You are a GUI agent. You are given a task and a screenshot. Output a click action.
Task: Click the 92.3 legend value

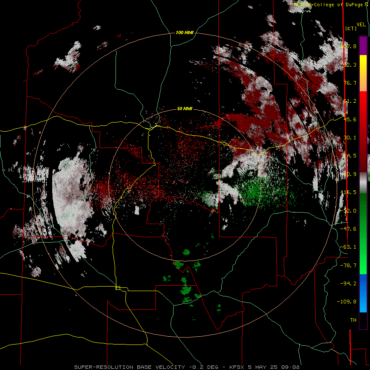[350, 65]
